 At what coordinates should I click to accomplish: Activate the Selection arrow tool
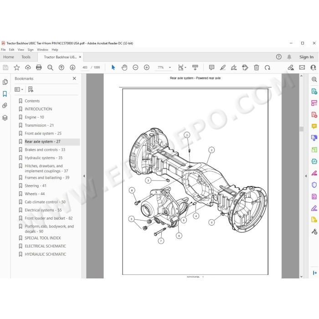[113, 67]
